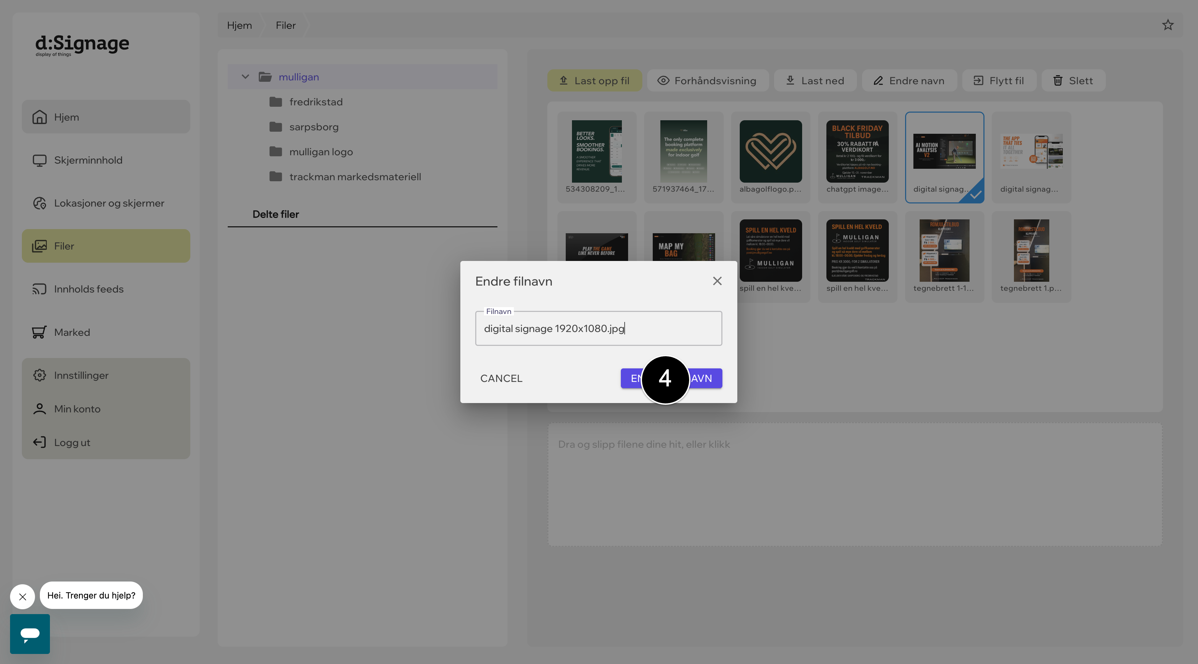Open the fredrikstad folder
The width and height of the screenshot is (1198, 664).
pos(316,102)
